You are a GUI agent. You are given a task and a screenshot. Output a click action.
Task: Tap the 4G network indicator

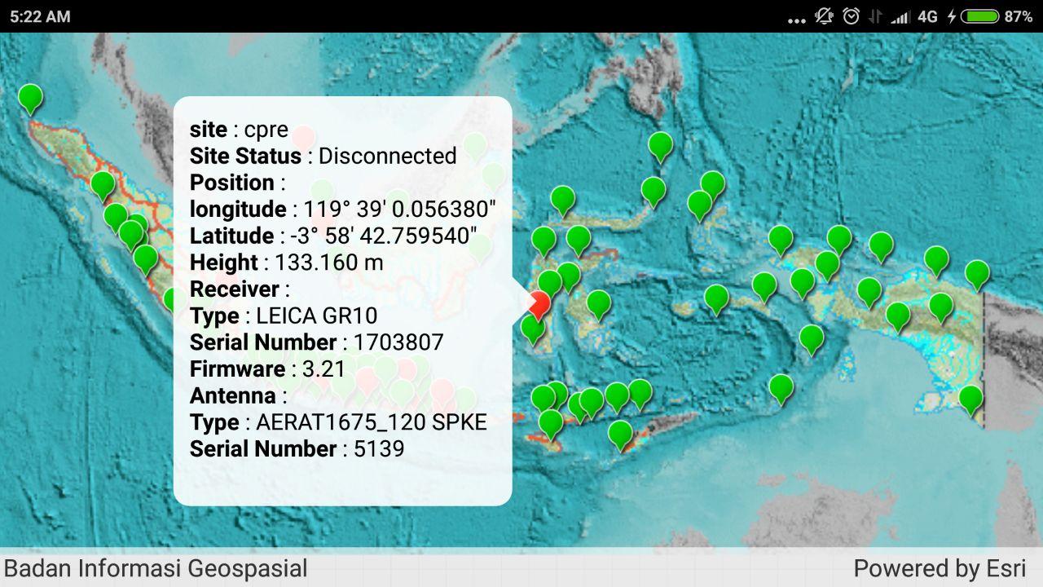point(927,16)
